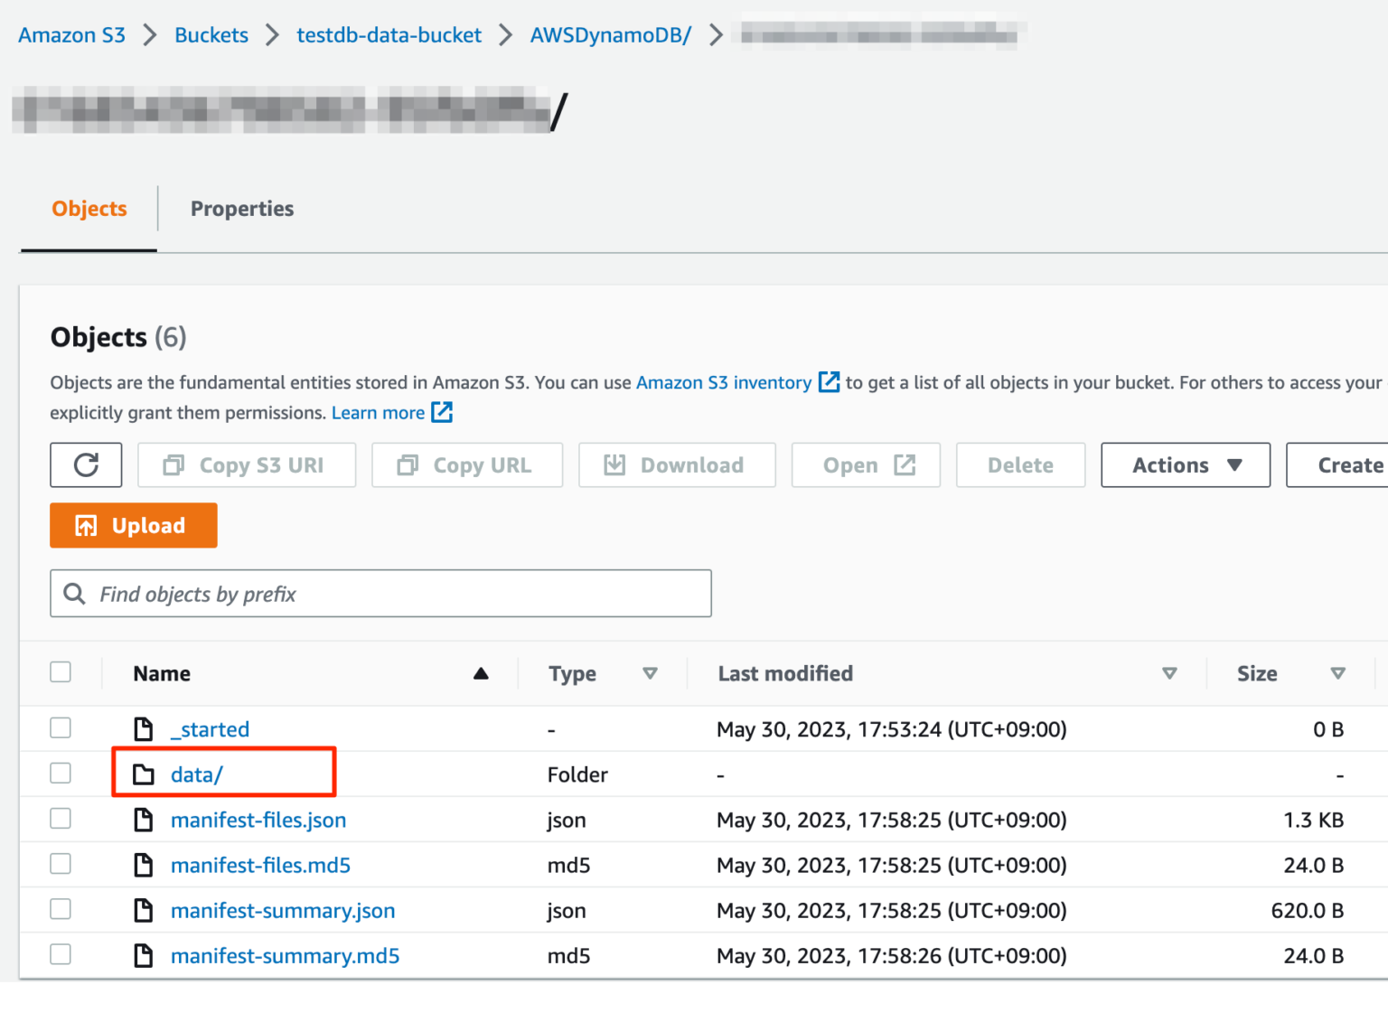Check the select-all objects checkbox

(61, 671)
